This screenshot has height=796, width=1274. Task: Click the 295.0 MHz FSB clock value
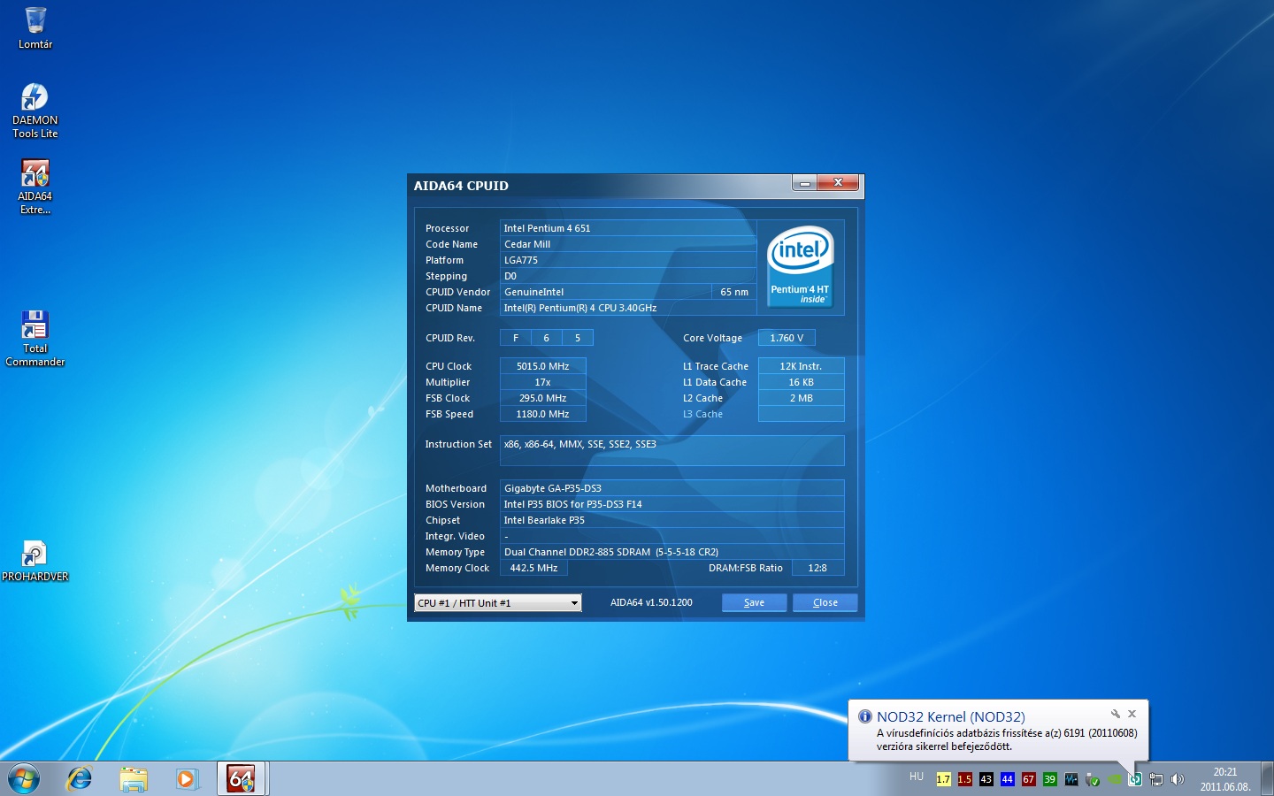pyautogui.click(x=543, y=398)
